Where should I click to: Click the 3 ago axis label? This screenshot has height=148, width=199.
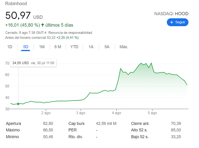[81, 113]
